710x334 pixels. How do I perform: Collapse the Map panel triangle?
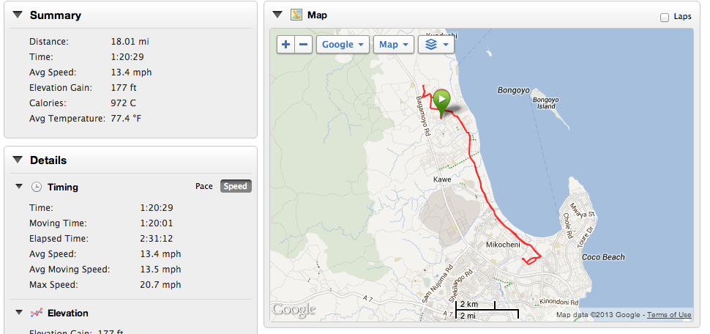click(x=277, y=15)
